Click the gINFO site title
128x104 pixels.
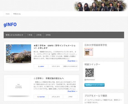point(10,25)
